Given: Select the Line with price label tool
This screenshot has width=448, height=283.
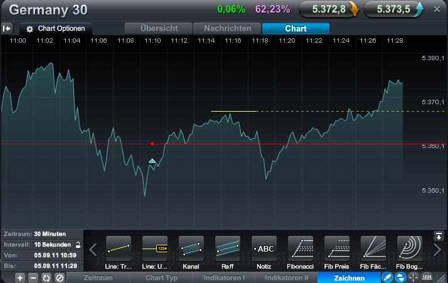Looking at the screenshot, I should (x=154, y=248).
